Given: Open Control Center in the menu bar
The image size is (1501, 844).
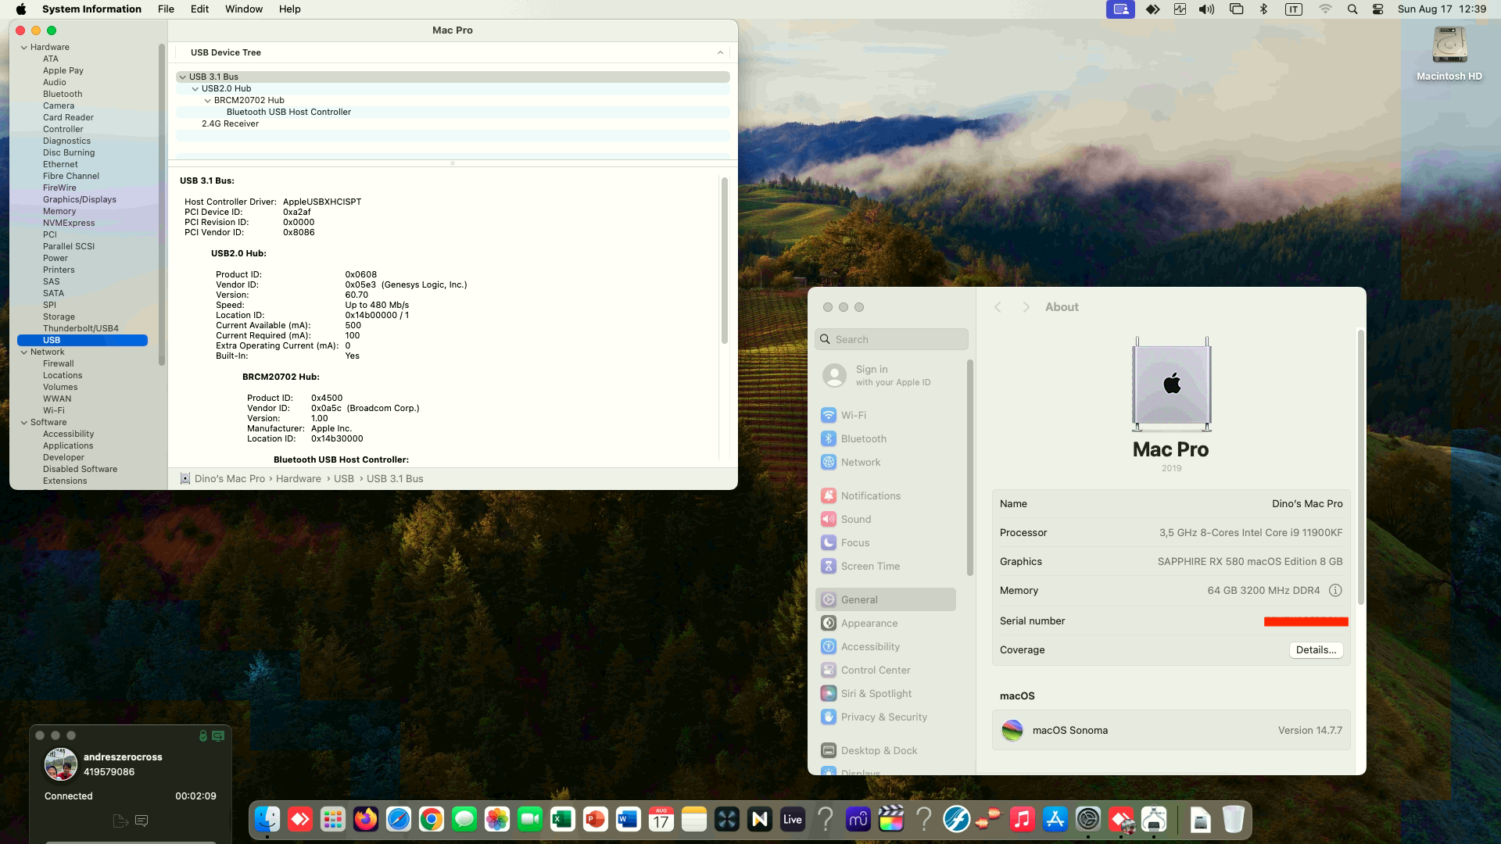Looking at the screenshot, I should (x=1378, y=9).
